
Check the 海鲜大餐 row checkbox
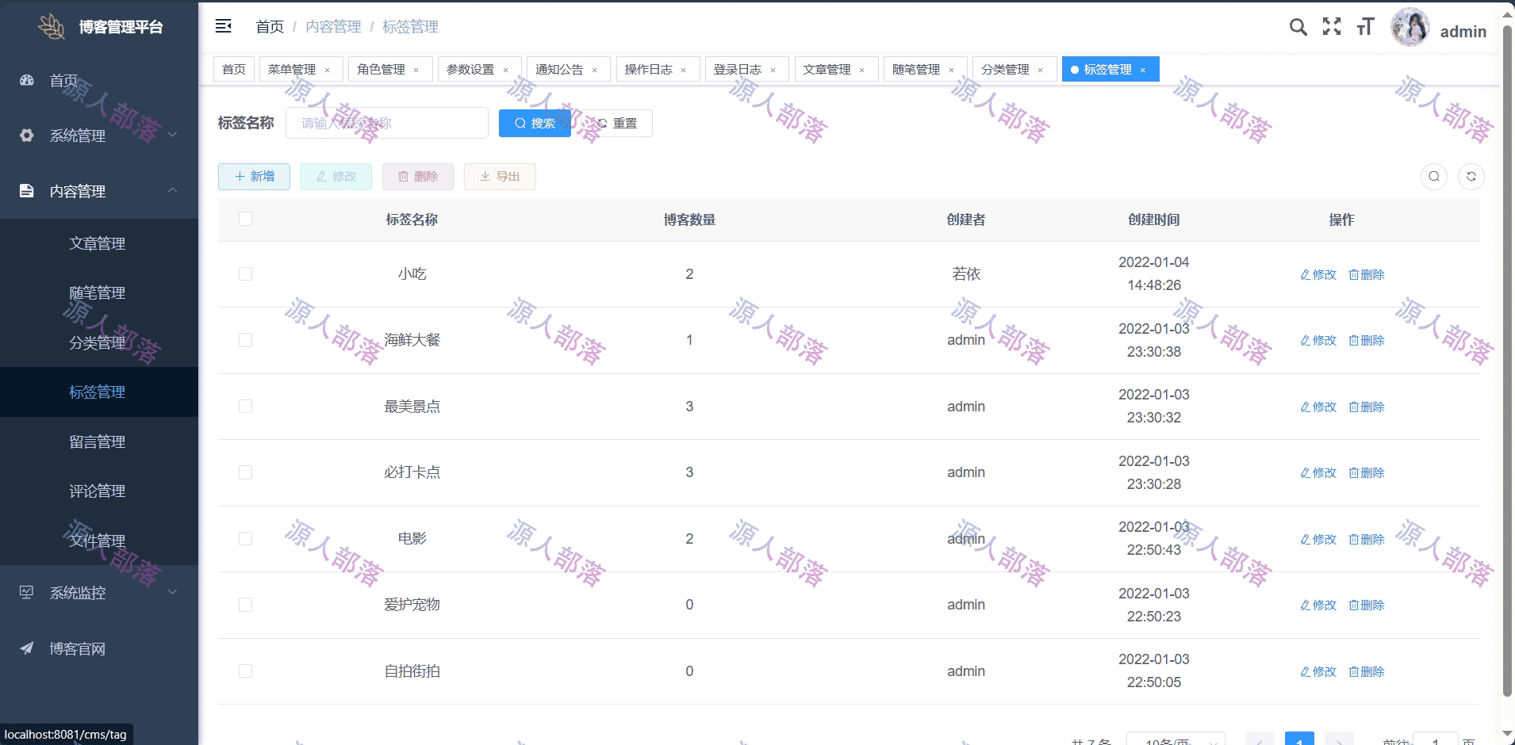(246, 340)
